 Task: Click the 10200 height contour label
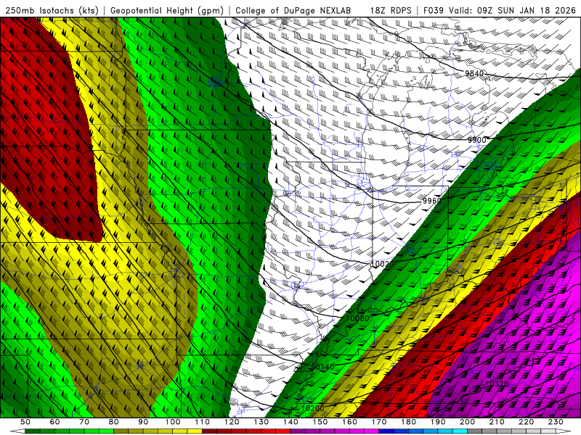click(313, 408)
